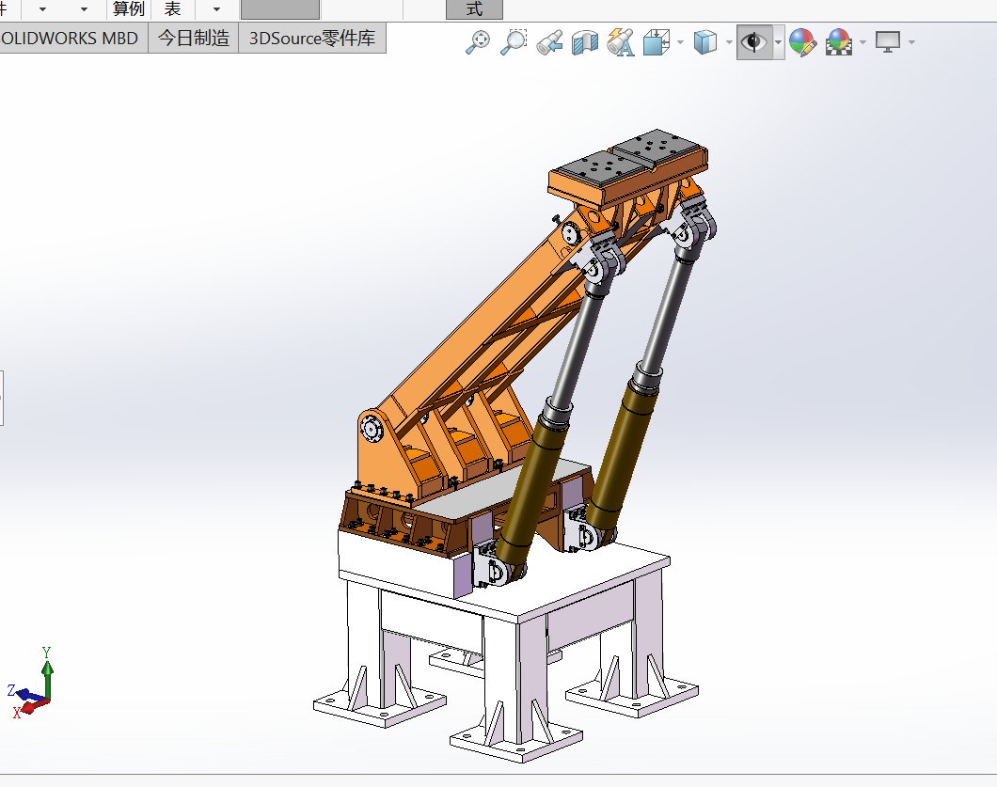997x787 pixels.
Task: Click the Apply Scene icon
Action: 839,42
